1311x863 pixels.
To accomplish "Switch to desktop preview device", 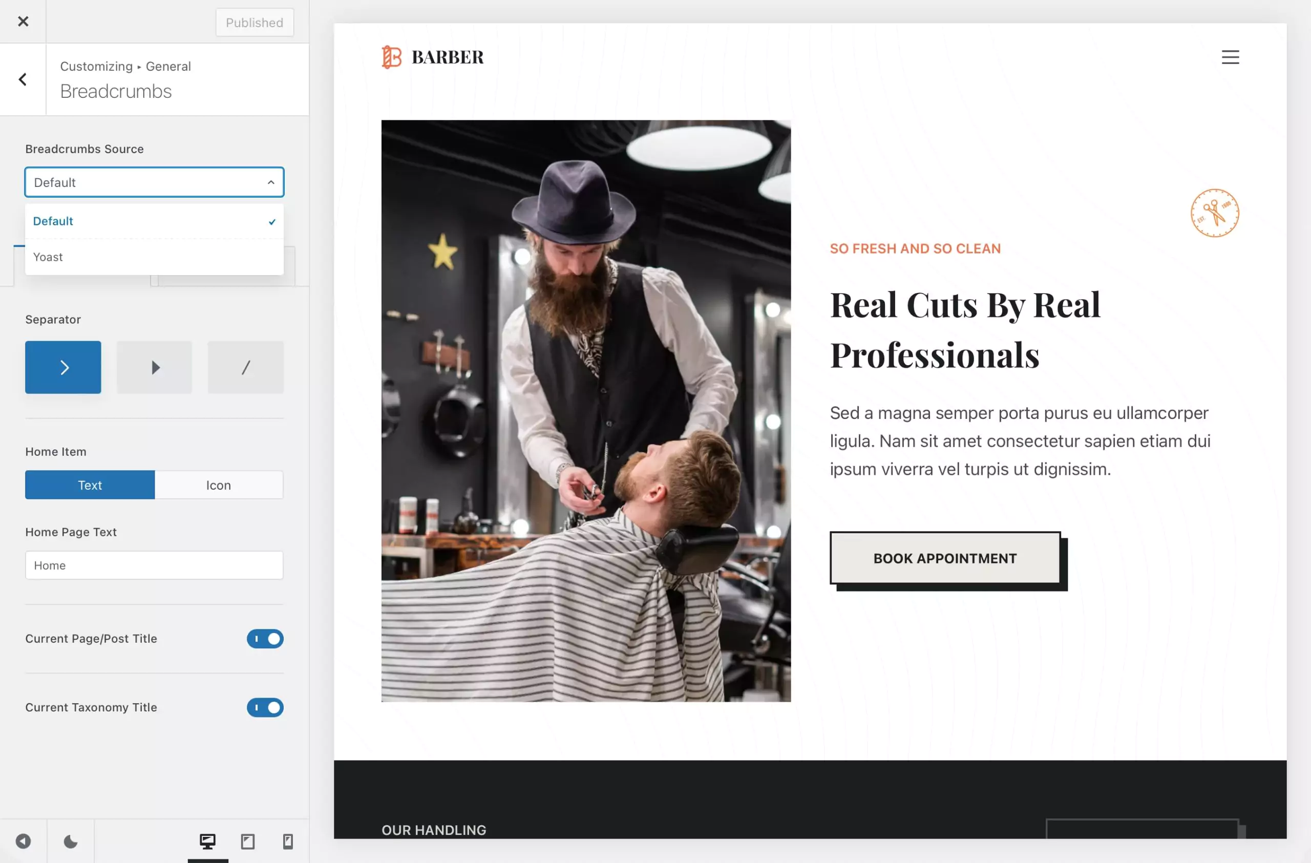I will pyautogui.click(x=208, y=841).
